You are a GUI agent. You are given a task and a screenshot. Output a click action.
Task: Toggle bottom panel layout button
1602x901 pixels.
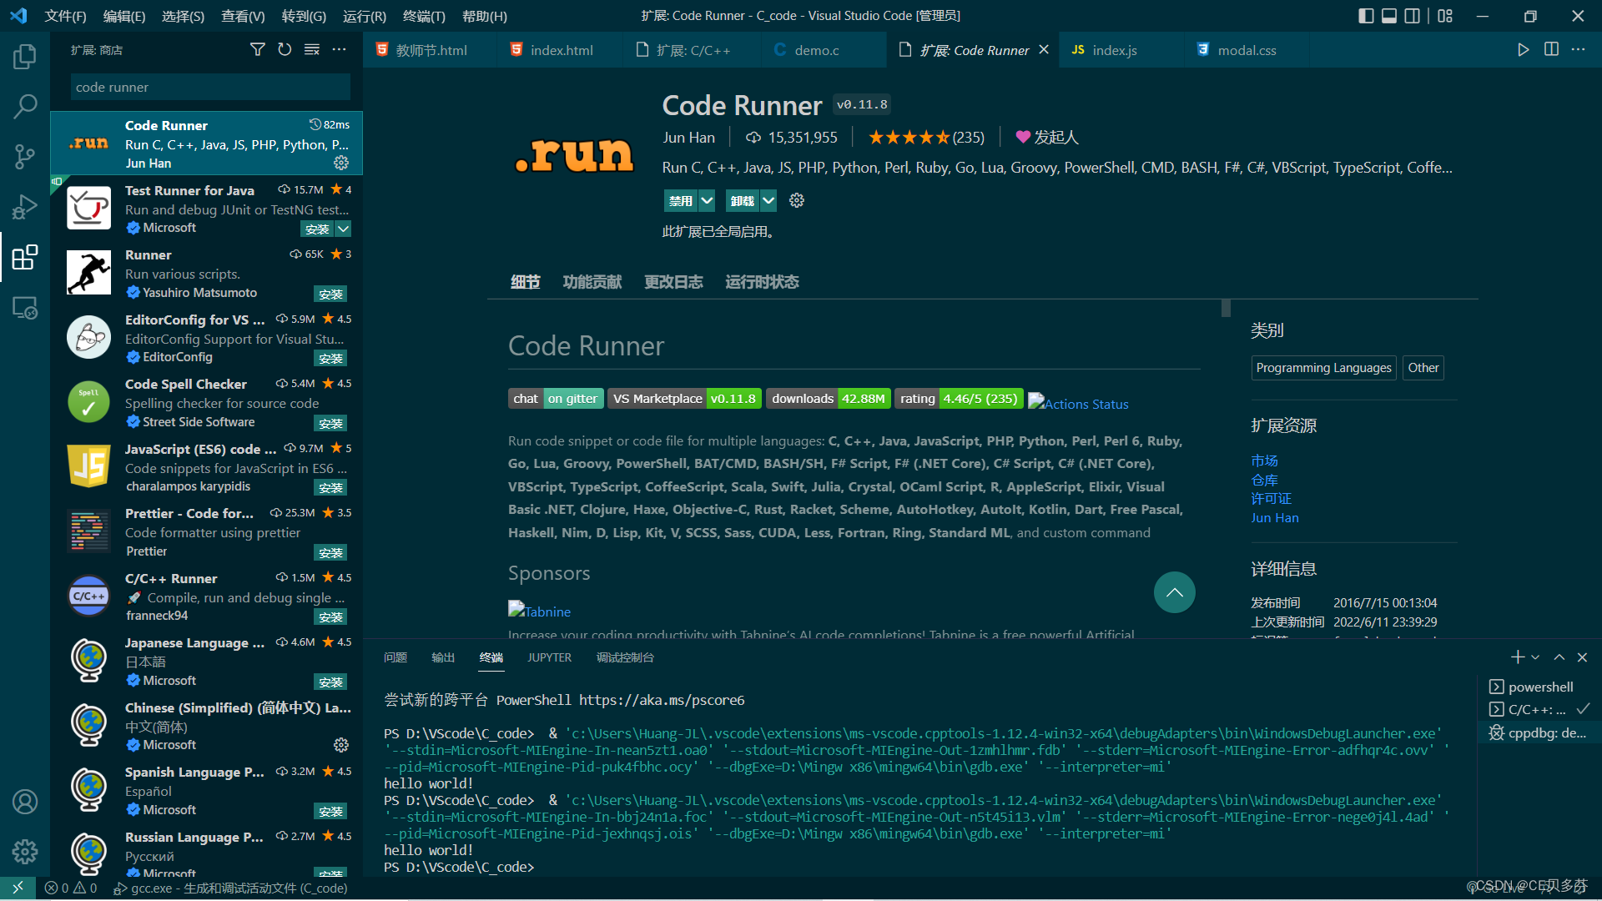1389,16
